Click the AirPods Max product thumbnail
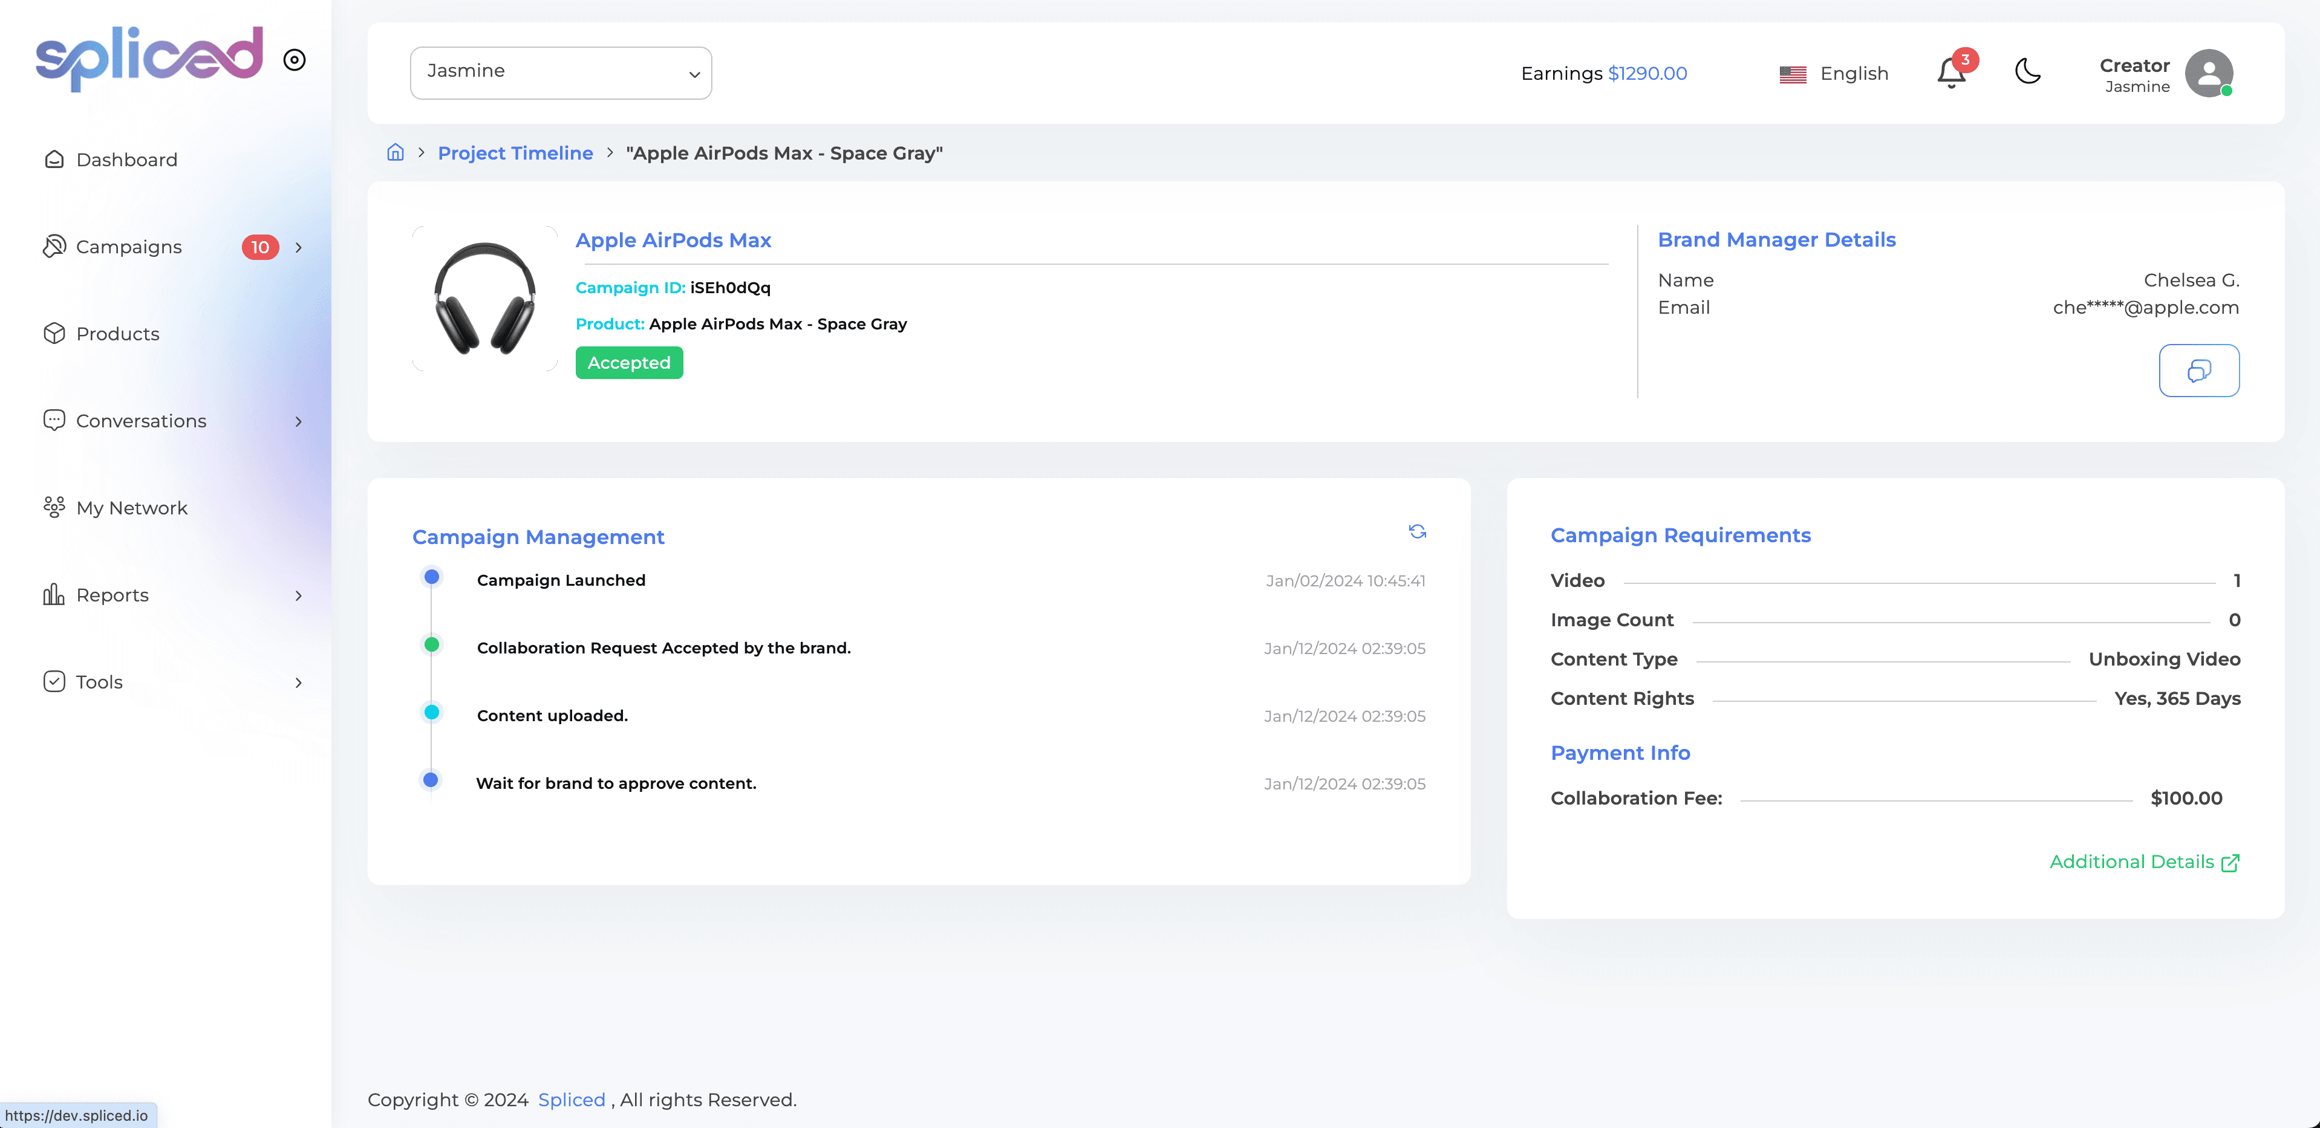The height and width of the screenshot is (1128, 2320). coord(486,298)
